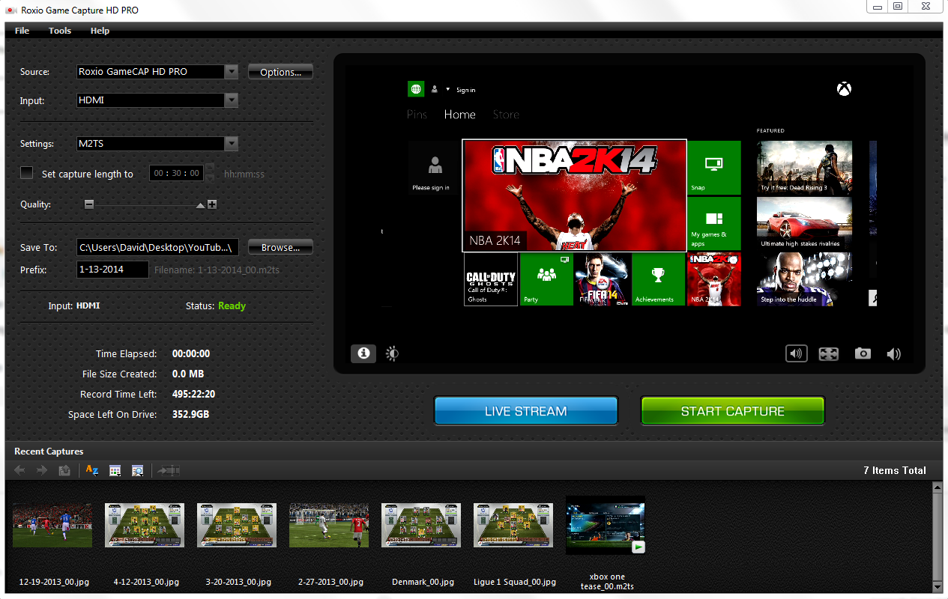This screenshot has width=948, height=599.
Task: Toggle the boxed audio monitor speaker icon
Action: [797, 353]
